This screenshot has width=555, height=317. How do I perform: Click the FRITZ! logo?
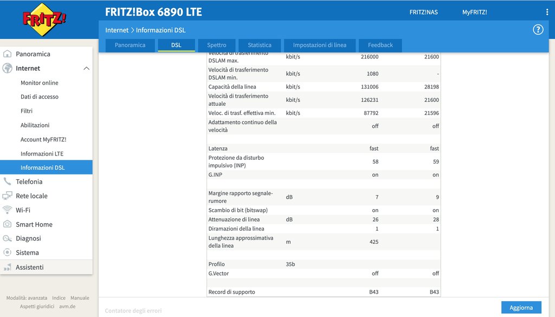(x=44, y=20)
